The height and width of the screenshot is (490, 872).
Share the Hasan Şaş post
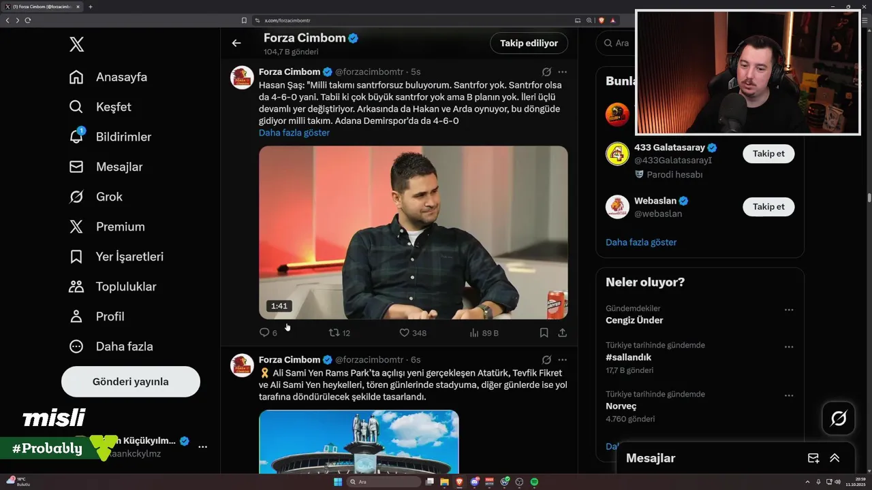(562, 333)
